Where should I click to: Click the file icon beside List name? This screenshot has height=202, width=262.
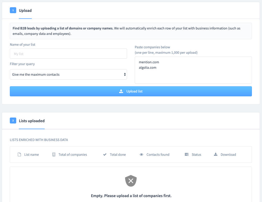click(19, 154)
